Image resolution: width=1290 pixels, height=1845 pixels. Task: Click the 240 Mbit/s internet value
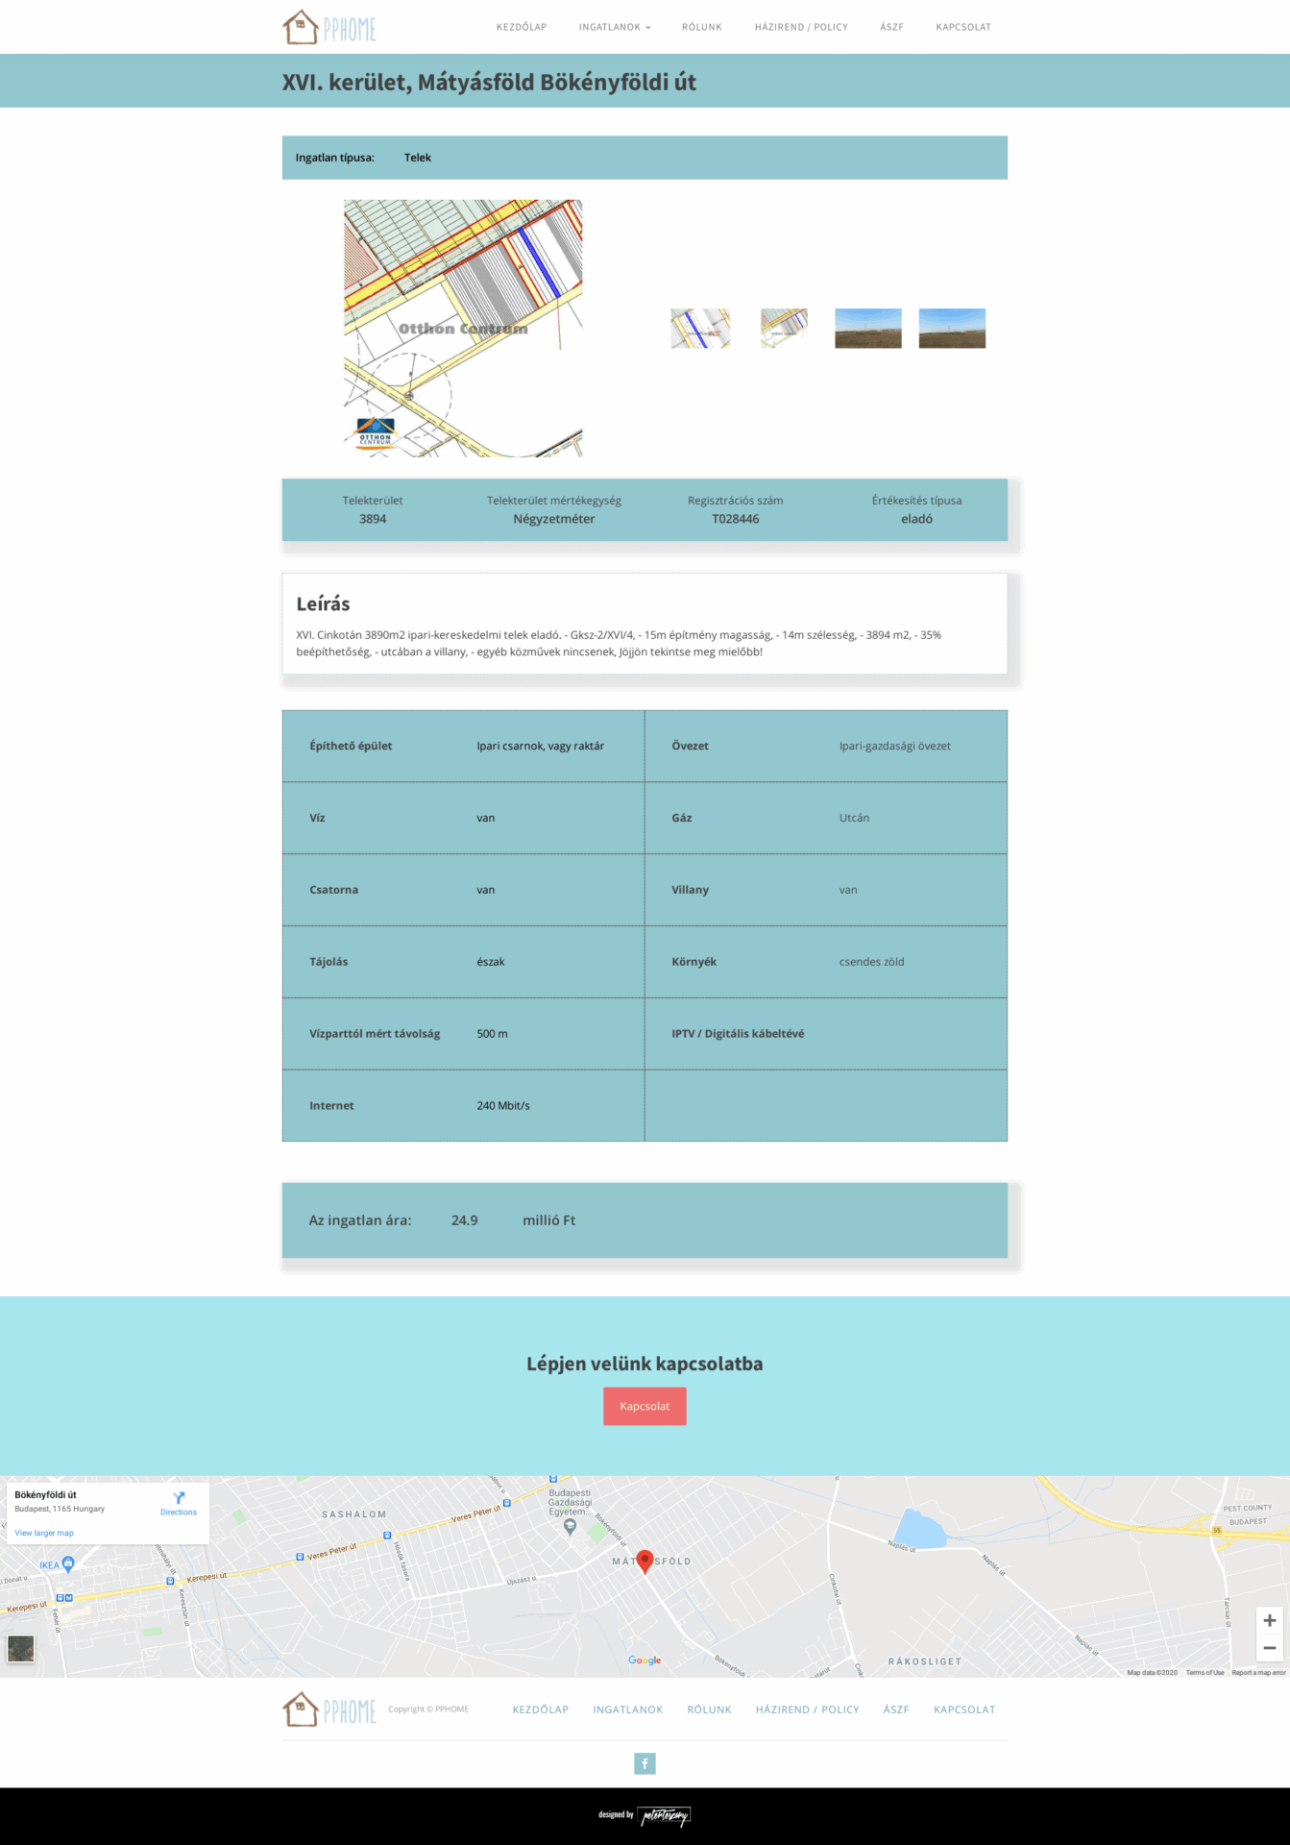(x=503, y=1106)
